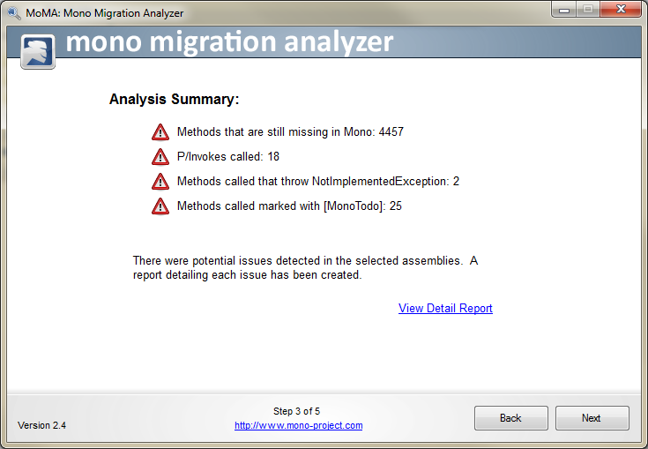Close the Mono Migration Analyzer window
Viewport: 648px width, 449px height.
[621, 9]
